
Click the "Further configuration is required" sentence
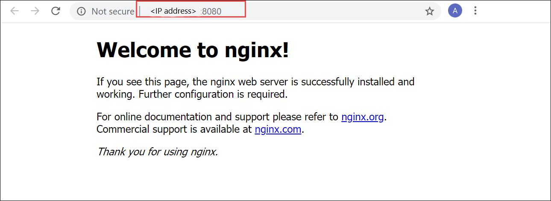[213, 94]
